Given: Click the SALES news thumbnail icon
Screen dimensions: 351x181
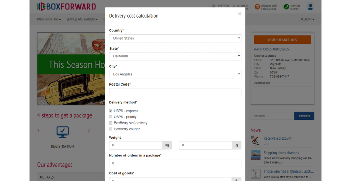Looking at the screenshot, I should pyautogui.click(x=255, y=155).
